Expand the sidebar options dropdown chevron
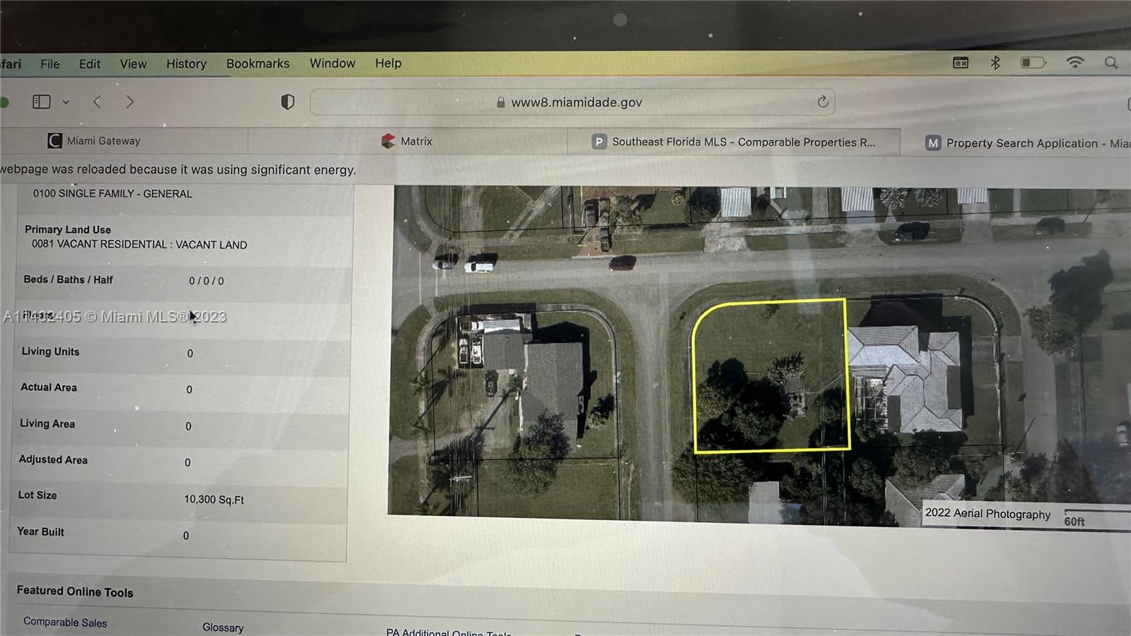Screen dimensions: 1131x636 coord(66,102)
